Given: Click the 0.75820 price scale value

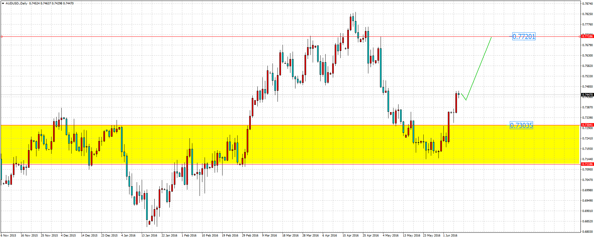Looking at the screenshot, I should tap(587, 66).
